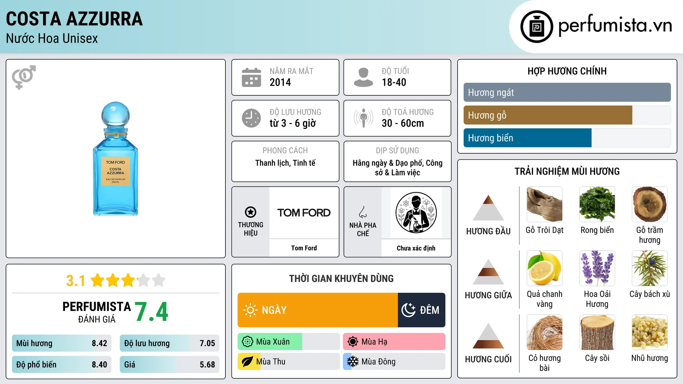
Task: Click the flower icon for Mùa Xuân
Action: coord(247,342)
